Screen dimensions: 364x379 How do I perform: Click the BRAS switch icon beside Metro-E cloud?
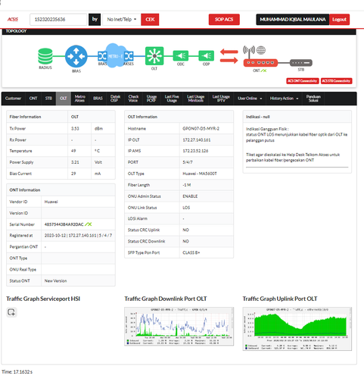(x=102, y=56)
